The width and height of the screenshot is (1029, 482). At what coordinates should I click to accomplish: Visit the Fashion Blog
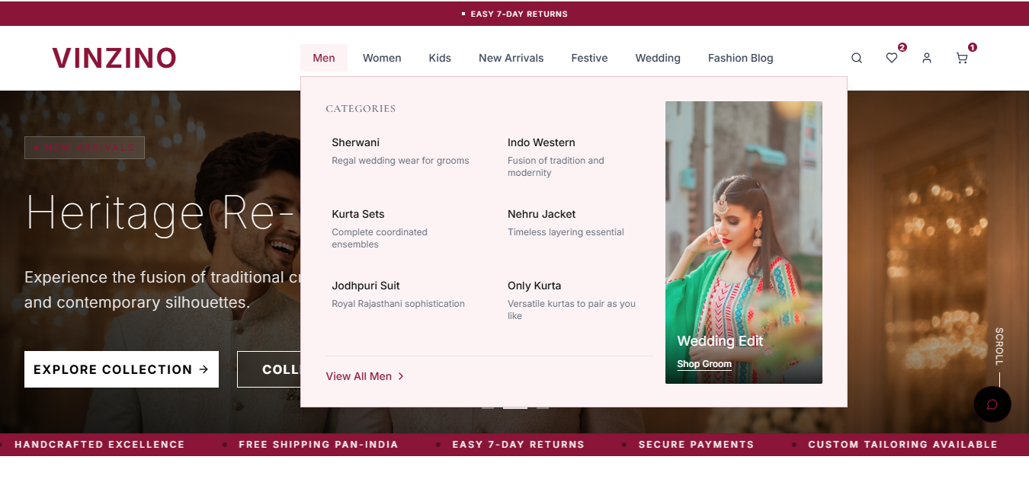[x=741, y=58]
